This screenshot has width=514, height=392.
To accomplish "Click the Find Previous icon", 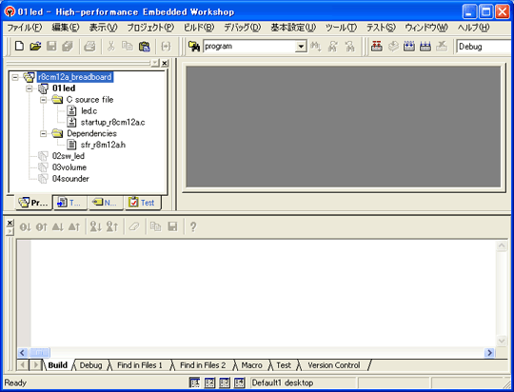I will [349, 47].
